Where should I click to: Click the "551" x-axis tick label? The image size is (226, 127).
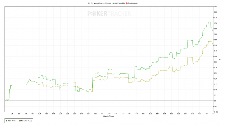158,114
